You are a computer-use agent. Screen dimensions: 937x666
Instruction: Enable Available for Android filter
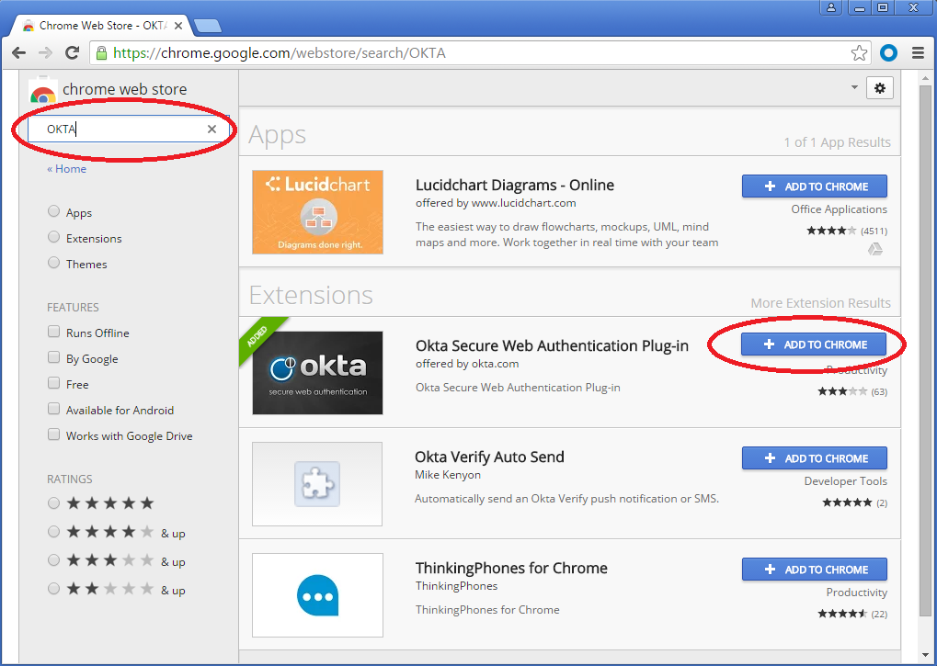click(53, 408)
